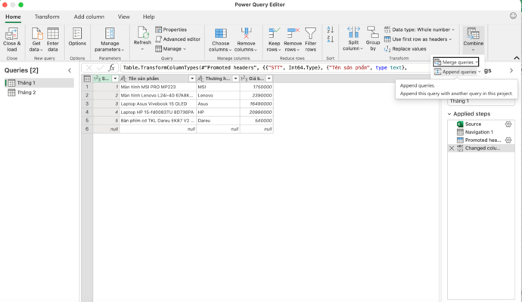Image resolution: width=522 pixels, height=302 pixels.
Task: Click the Laptop Asus Vivobook 15 OLED cell
Action: pyautogui.click(x=158, y=104)
